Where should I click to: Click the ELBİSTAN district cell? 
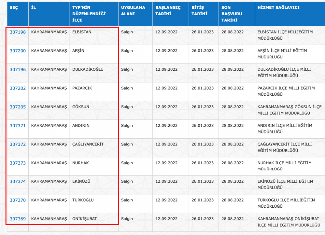click(82, 32)
